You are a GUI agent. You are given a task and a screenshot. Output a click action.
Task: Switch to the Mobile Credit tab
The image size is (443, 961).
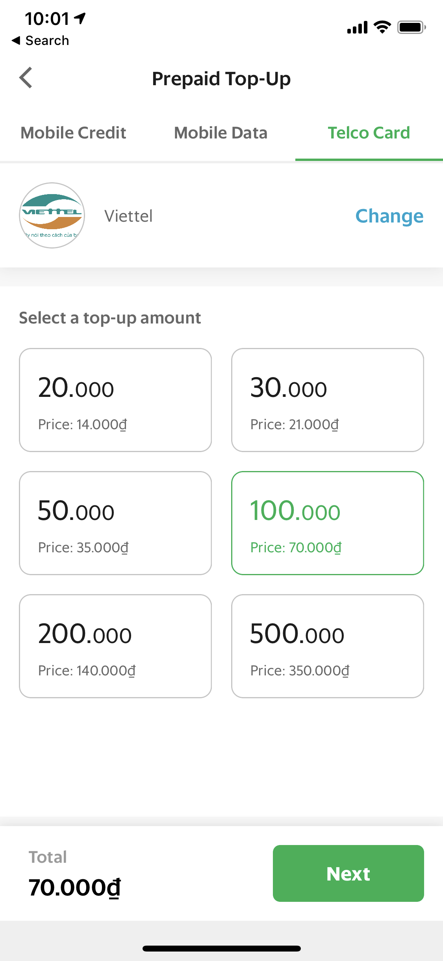(74, 133)
